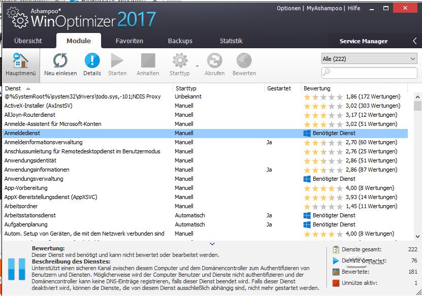Select the Anmeldedienst service

[x=205, y=133]
